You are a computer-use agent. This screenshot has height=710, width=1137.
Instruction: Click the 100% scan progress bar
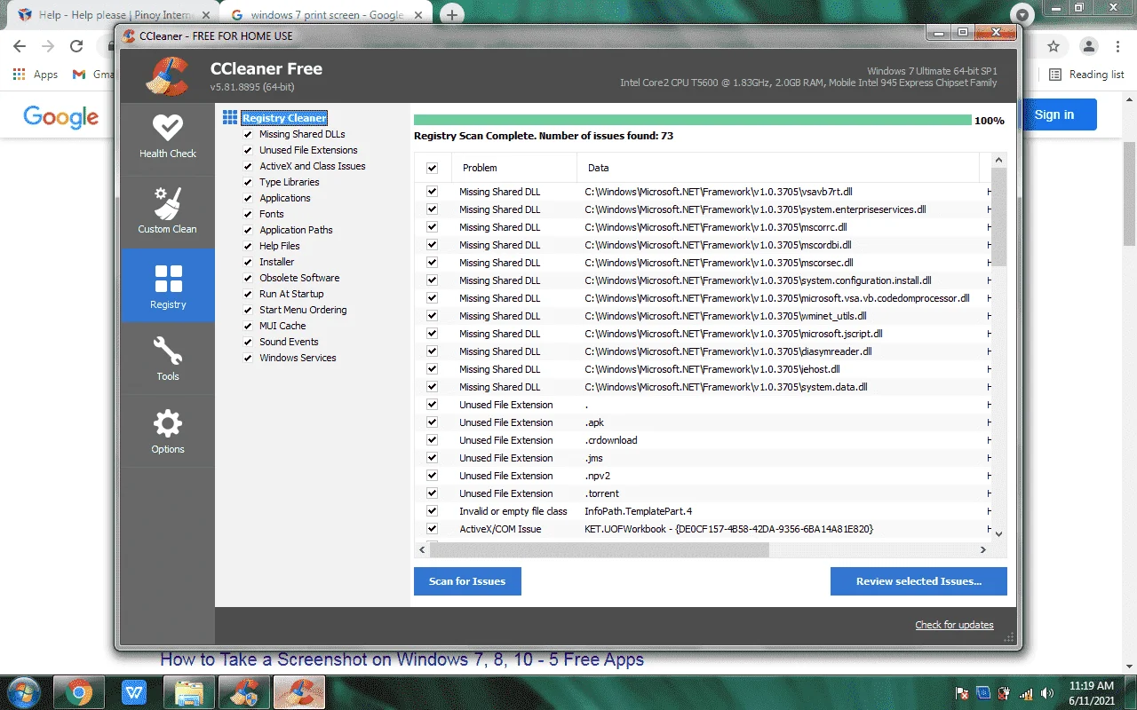coord(692,120)
